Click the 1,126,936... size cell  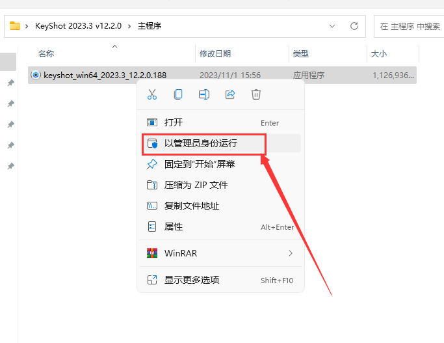click(393, 75)
